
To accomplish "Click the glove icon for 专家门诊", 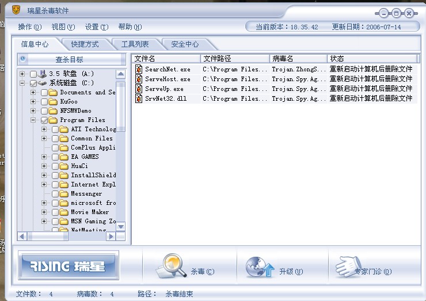I will [348, 266].
